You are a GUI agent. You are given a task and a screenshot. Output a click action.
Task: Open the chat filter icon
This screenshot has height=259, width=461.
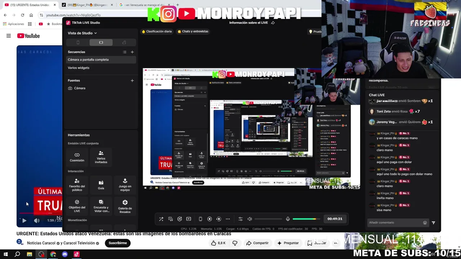(x=433, y=223)
